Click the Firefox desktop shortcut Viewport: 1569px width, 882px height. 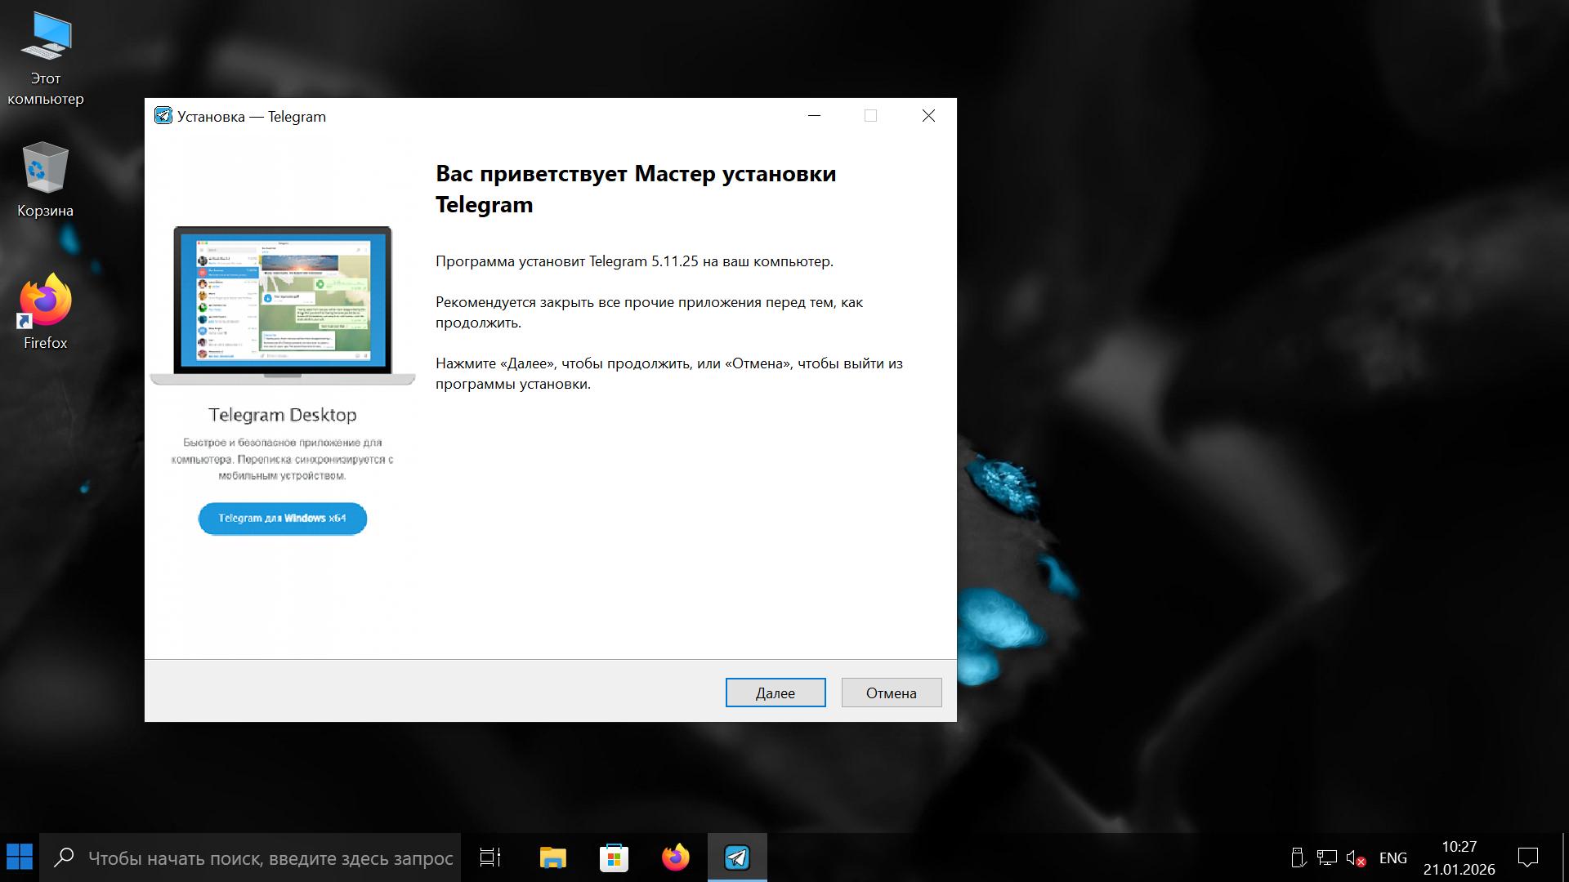pos(45,301)
